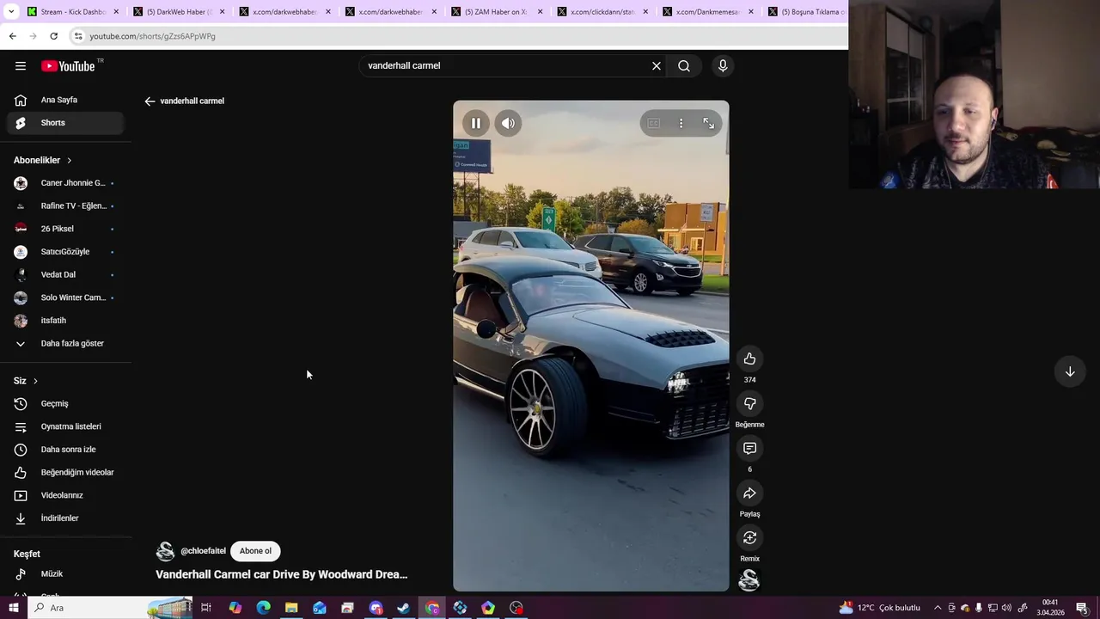Open Videolarınız in sidebar

coord(66,495)
